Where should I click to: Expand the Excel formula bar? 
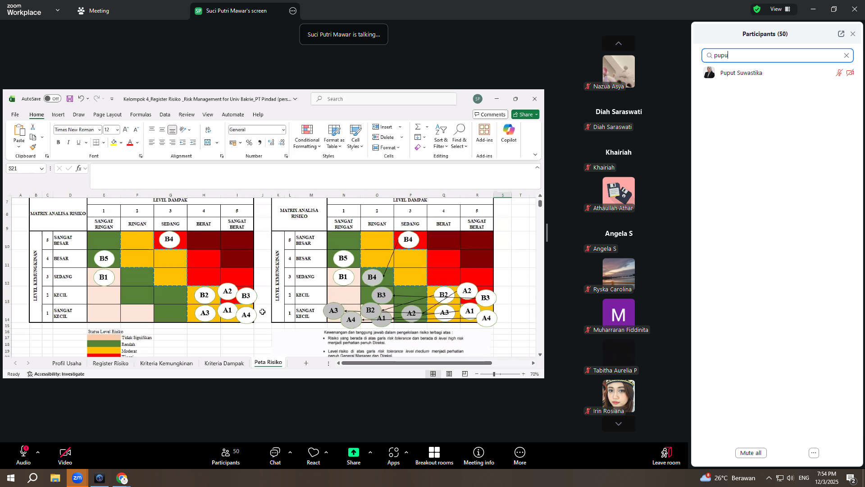pos(537,167)
